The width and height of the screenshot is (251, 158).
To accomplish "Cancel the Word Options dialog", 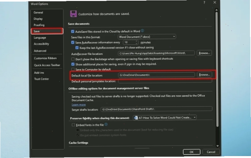I will point(211,152).
